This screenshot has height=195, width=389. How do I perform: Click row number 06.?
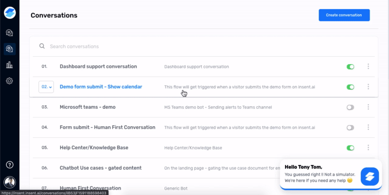click(45, 168)
